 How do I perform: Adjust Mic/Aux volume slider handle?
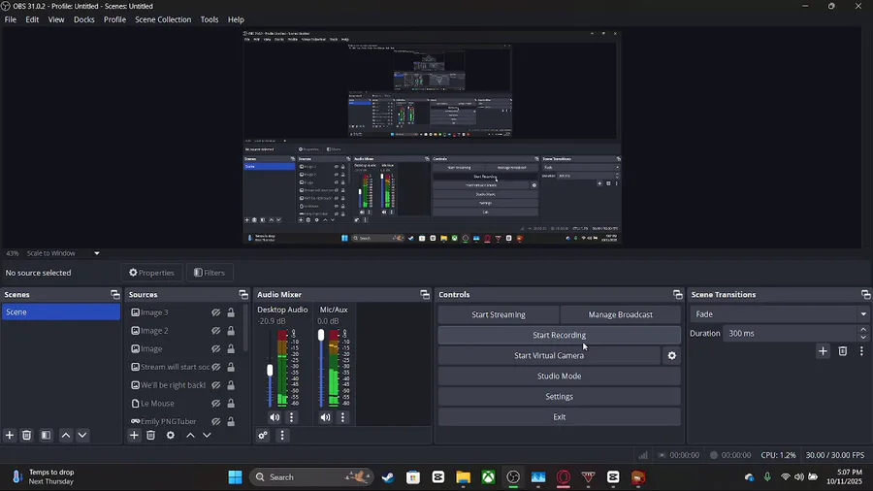tap(321, 335)
